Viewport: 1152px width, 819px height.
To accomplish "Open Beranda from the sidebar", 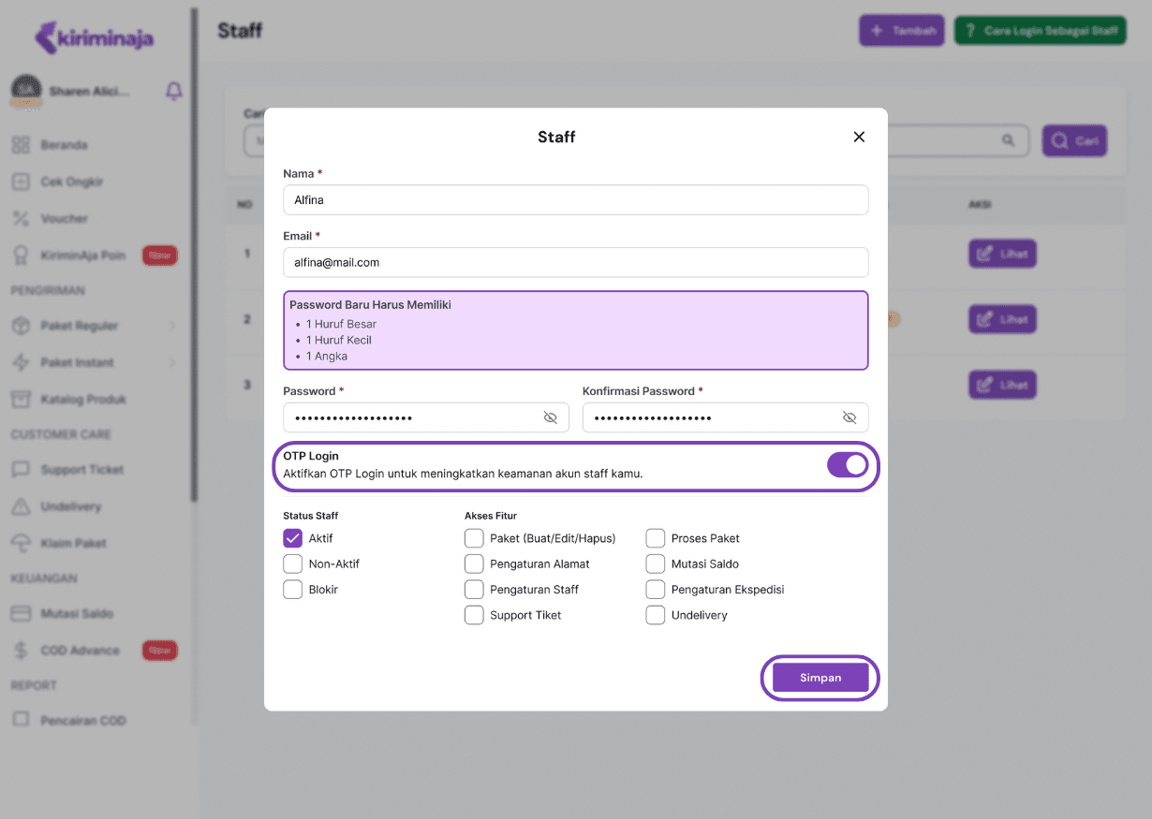I will click(64, 145).
